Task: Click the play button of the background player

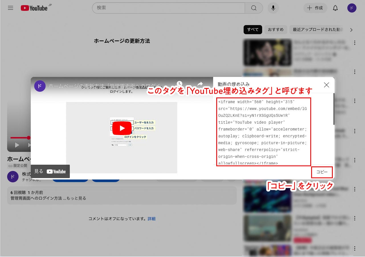Action: (17, 145)
